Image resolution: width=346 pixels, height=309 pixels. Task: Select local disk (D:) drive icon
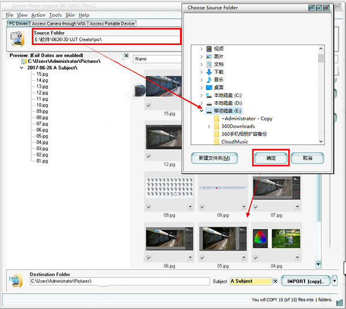click(x=209, y=103)
